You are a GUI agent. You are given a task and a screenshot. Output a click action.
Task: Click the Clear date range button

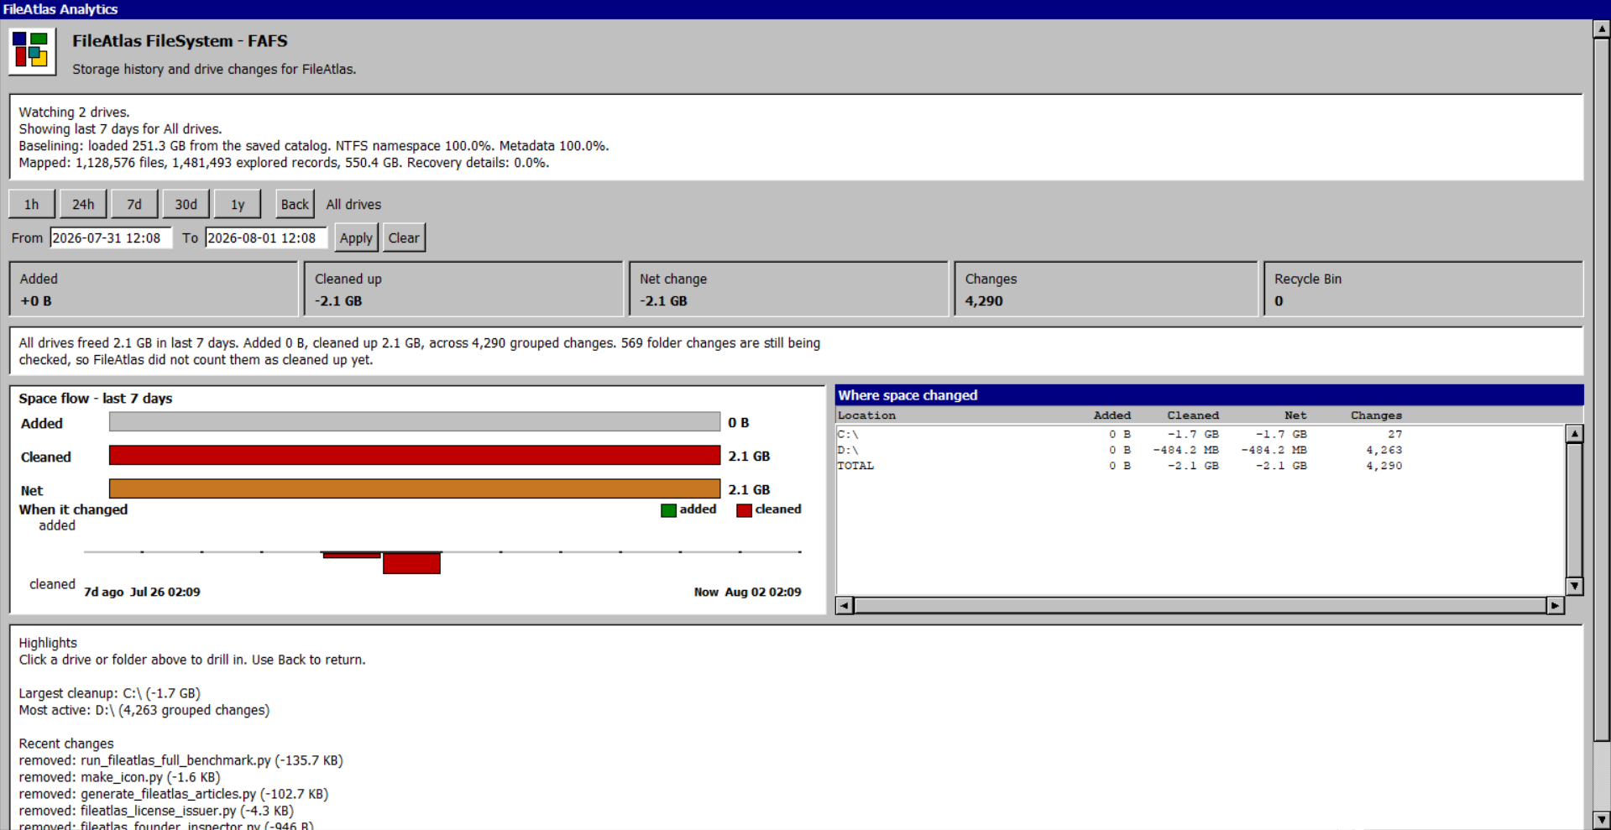point(404,238)
